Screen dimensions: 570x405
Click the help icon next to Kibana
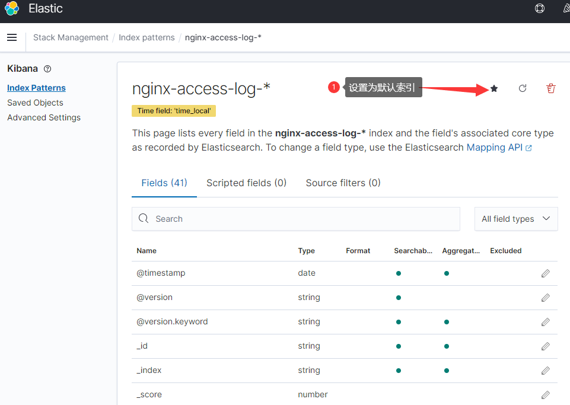[x=47, y=69]
